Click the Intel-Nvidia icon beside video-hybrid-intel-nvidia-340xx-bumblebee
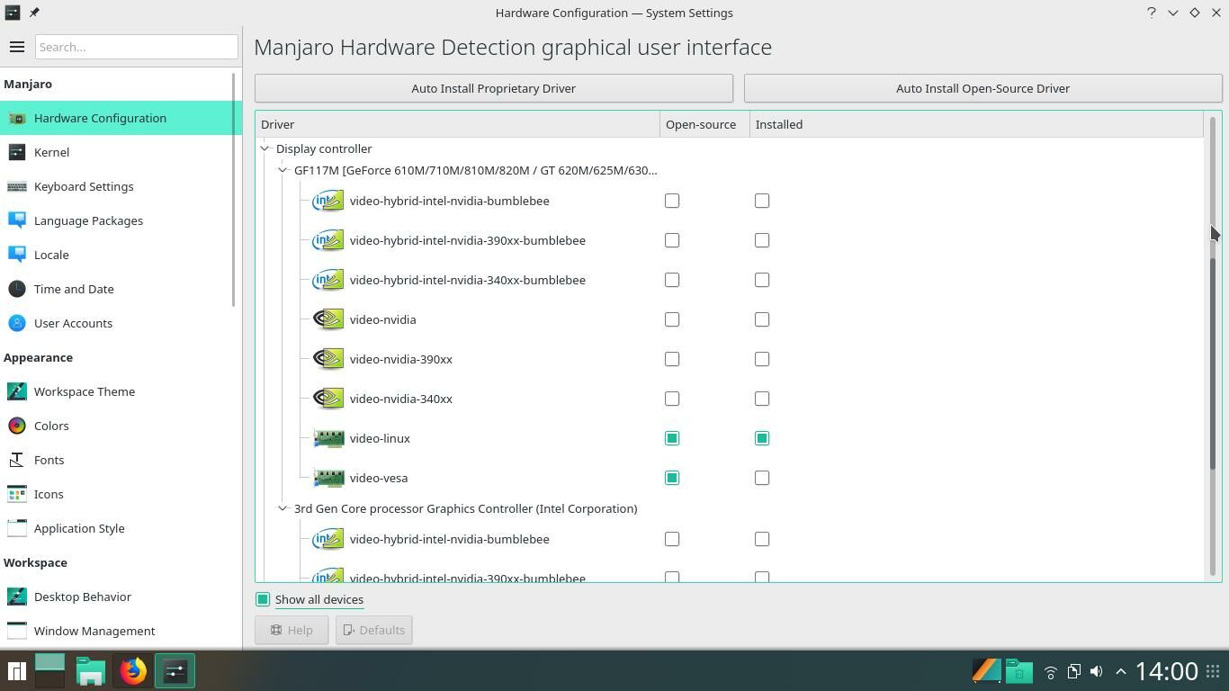The image size is (1229, 691). (328, 280)
